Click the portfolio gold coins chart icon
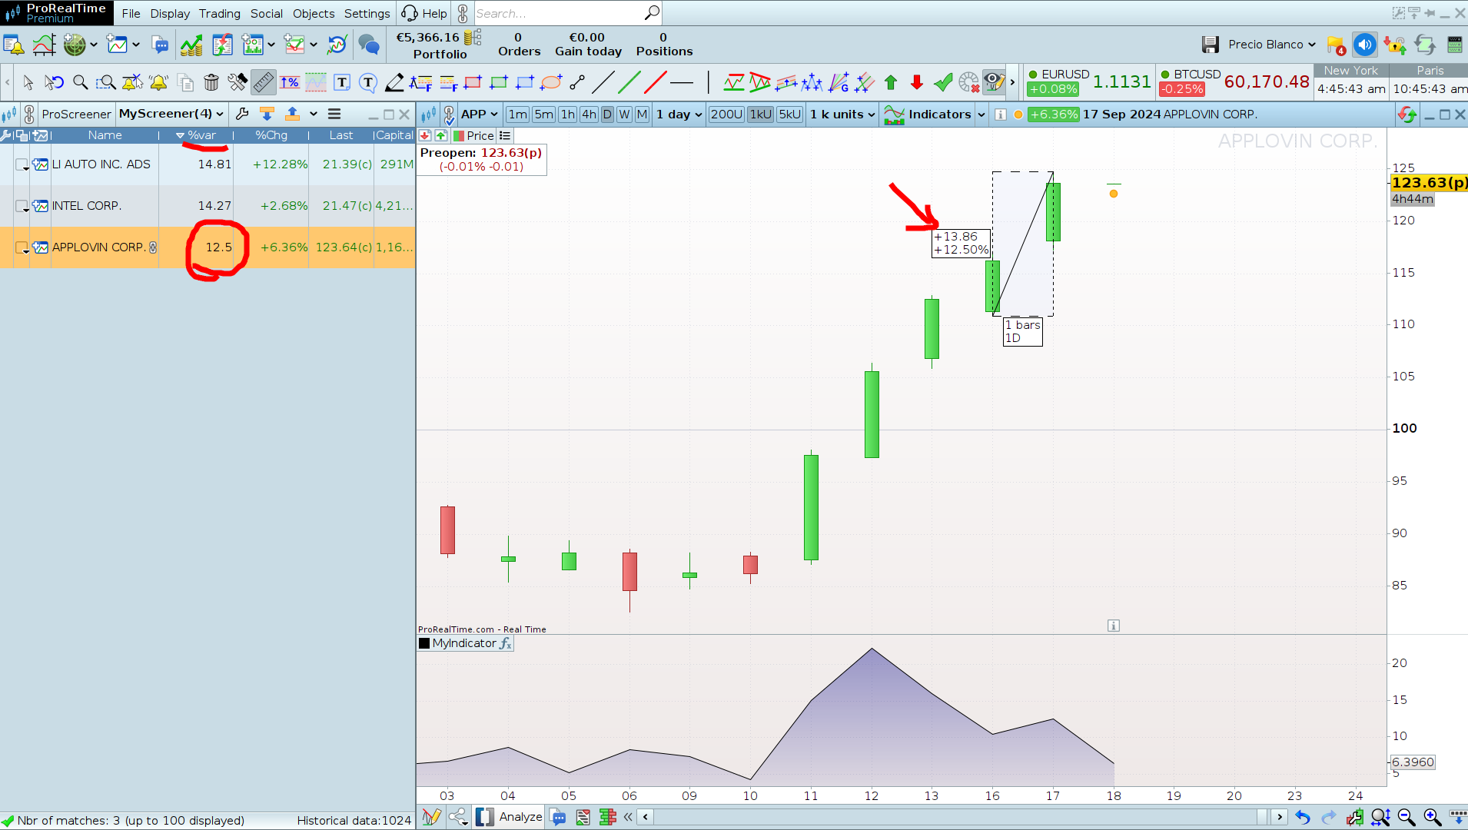 click(x=191, y=45)
